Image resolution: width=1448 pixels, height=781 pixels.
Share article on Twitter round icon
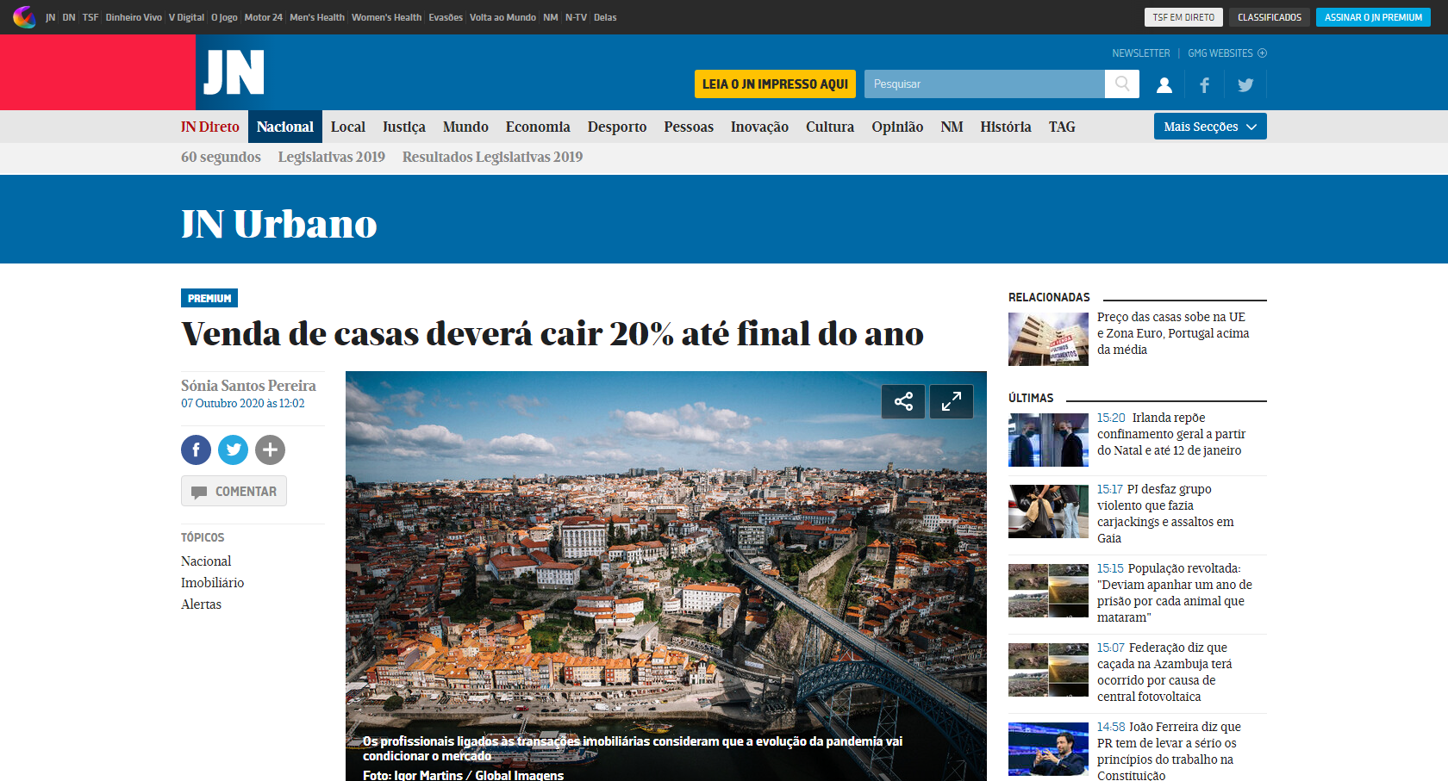coord(233,449)
